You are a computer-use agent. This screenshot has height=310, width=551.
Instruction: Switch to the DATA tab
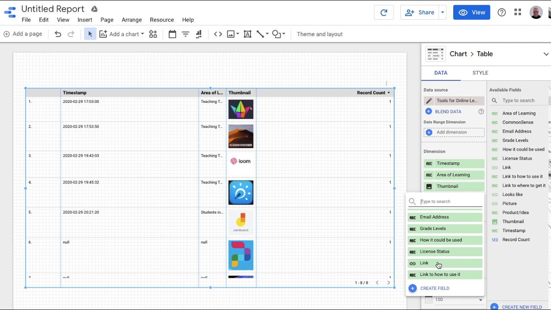(x=441, y=73)
